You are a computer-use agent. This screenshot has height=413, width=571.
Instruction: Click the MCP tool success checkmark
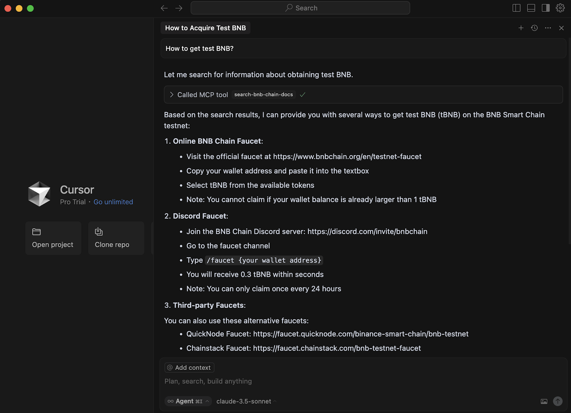coord(303,95)
